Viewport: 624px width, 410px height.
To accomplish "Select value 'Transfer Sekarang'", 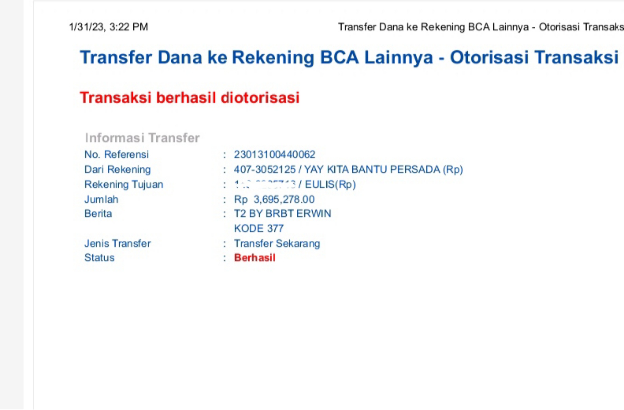I will (277, 243).
